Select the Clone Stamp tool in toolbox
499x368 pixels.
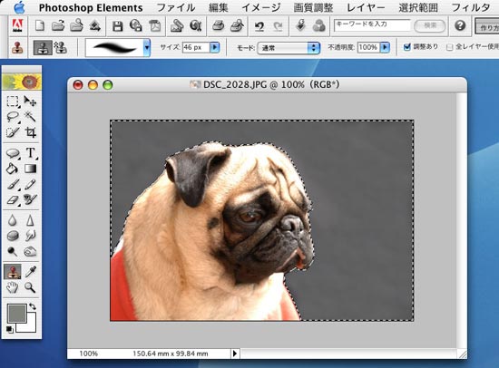(x=13, y=272)
